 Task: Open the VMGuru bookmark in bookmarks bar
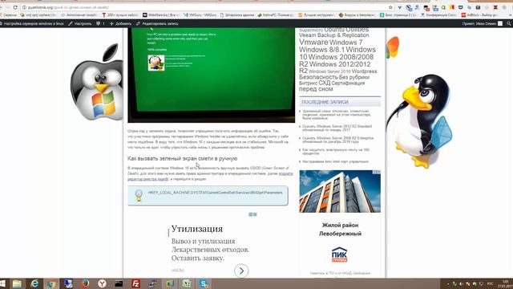(200, 15)
